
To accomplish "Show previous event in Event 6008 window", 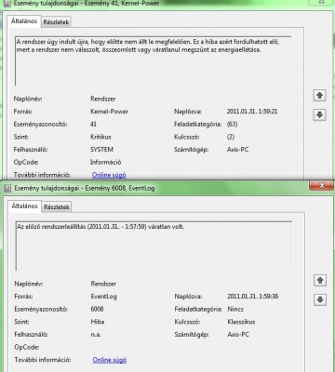I will click(x=319, y=280).
